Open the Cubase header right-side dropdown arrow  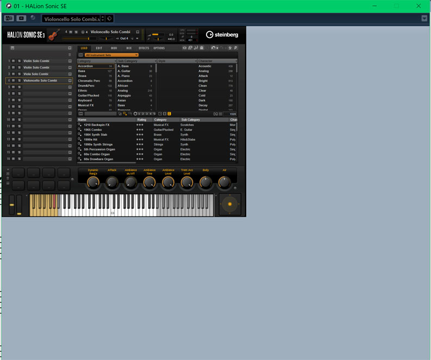424,18
